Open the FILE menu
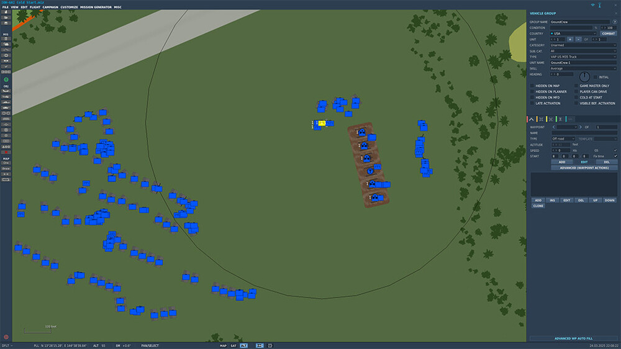This screenshot has height=349, width=621. coord(5,7)
